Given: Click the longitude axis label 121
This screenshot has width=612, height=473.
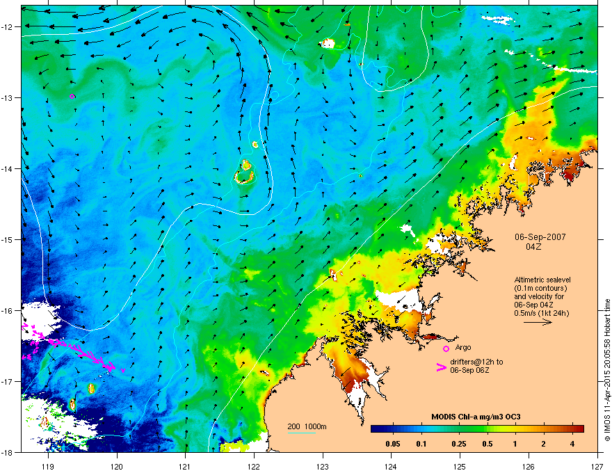Looking at the screenshot, I should click(186, 466).
